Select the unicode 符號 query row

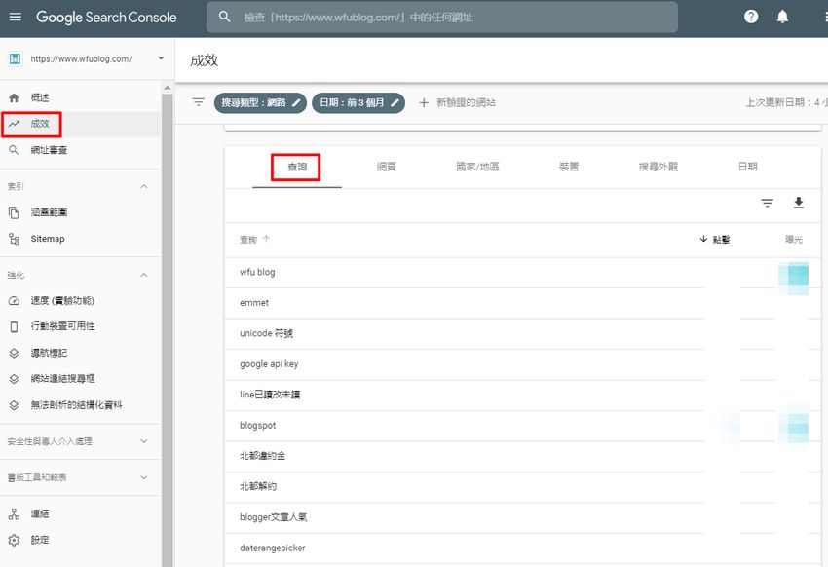(x=523, y=333)
